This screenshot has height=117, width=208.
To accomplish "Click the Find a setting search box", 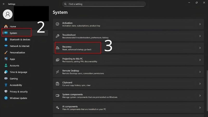I will click(104, 4).
